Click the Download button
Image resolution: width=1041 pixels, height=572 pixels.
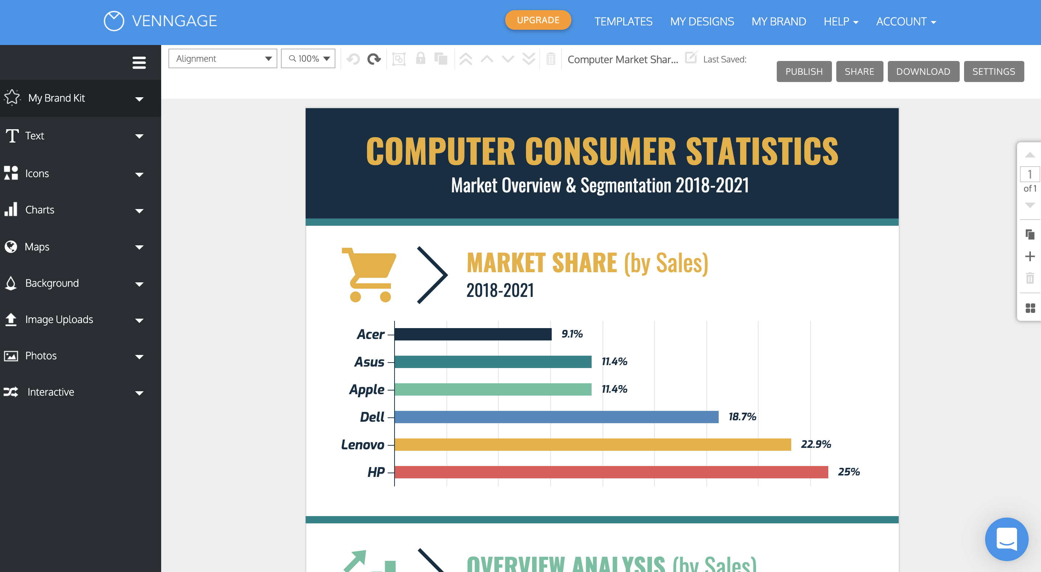point(923,70)
